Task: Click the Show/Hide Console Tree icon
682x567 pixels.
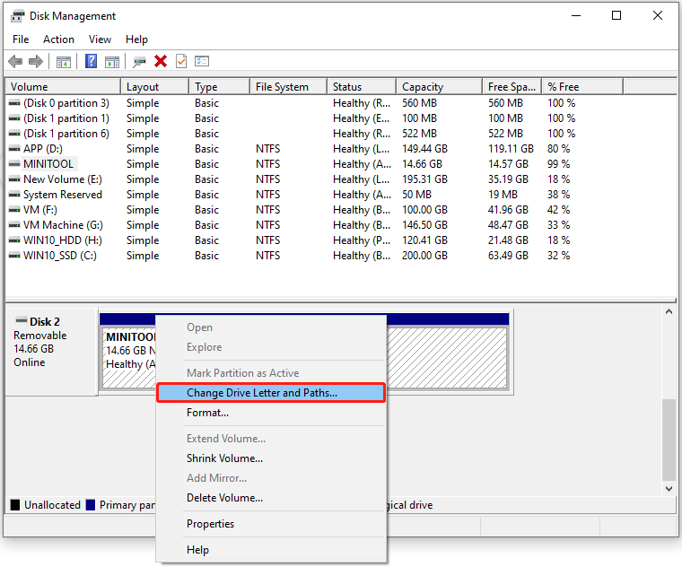Action: coord(64,61)
